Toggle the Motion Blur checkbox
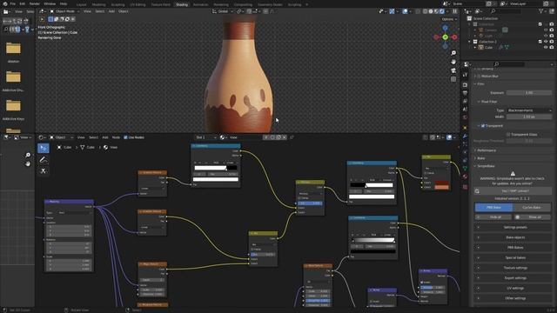Viewport: 557px width, 313px height. (x=479, y=76)
